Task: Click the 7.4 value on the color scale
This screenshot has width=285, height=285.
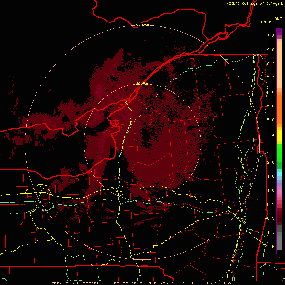Action: coord(271,78)
